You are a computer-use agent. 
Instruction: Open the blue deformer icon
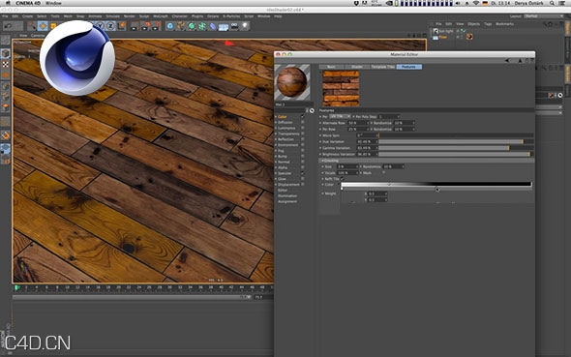(213, 26)
